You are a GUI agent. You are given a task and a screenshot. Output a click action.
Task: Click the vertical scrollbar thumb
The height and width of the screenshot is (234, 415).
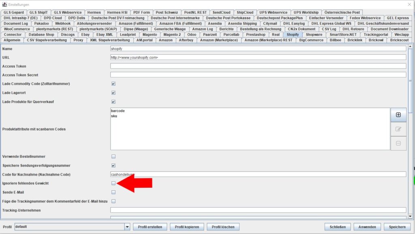click(410, 81)
